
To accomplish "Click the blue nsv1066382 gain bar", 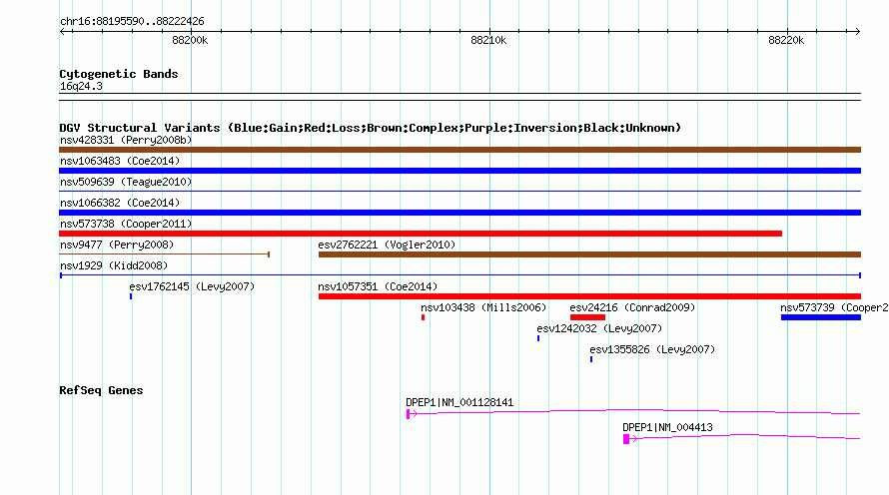I will click(x=459, y=213).
